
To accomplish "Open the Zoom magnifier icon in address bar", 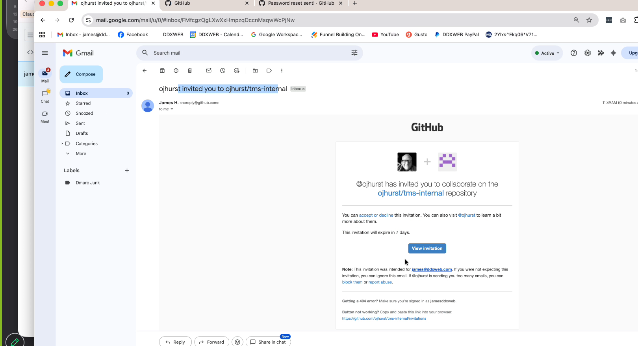I will 576,20.
